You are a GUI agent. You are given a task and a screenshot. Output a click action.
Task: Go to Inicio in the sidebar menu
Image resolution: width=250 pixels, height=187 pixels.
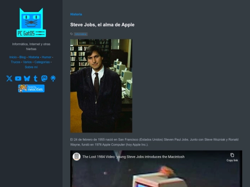[13, 57]
